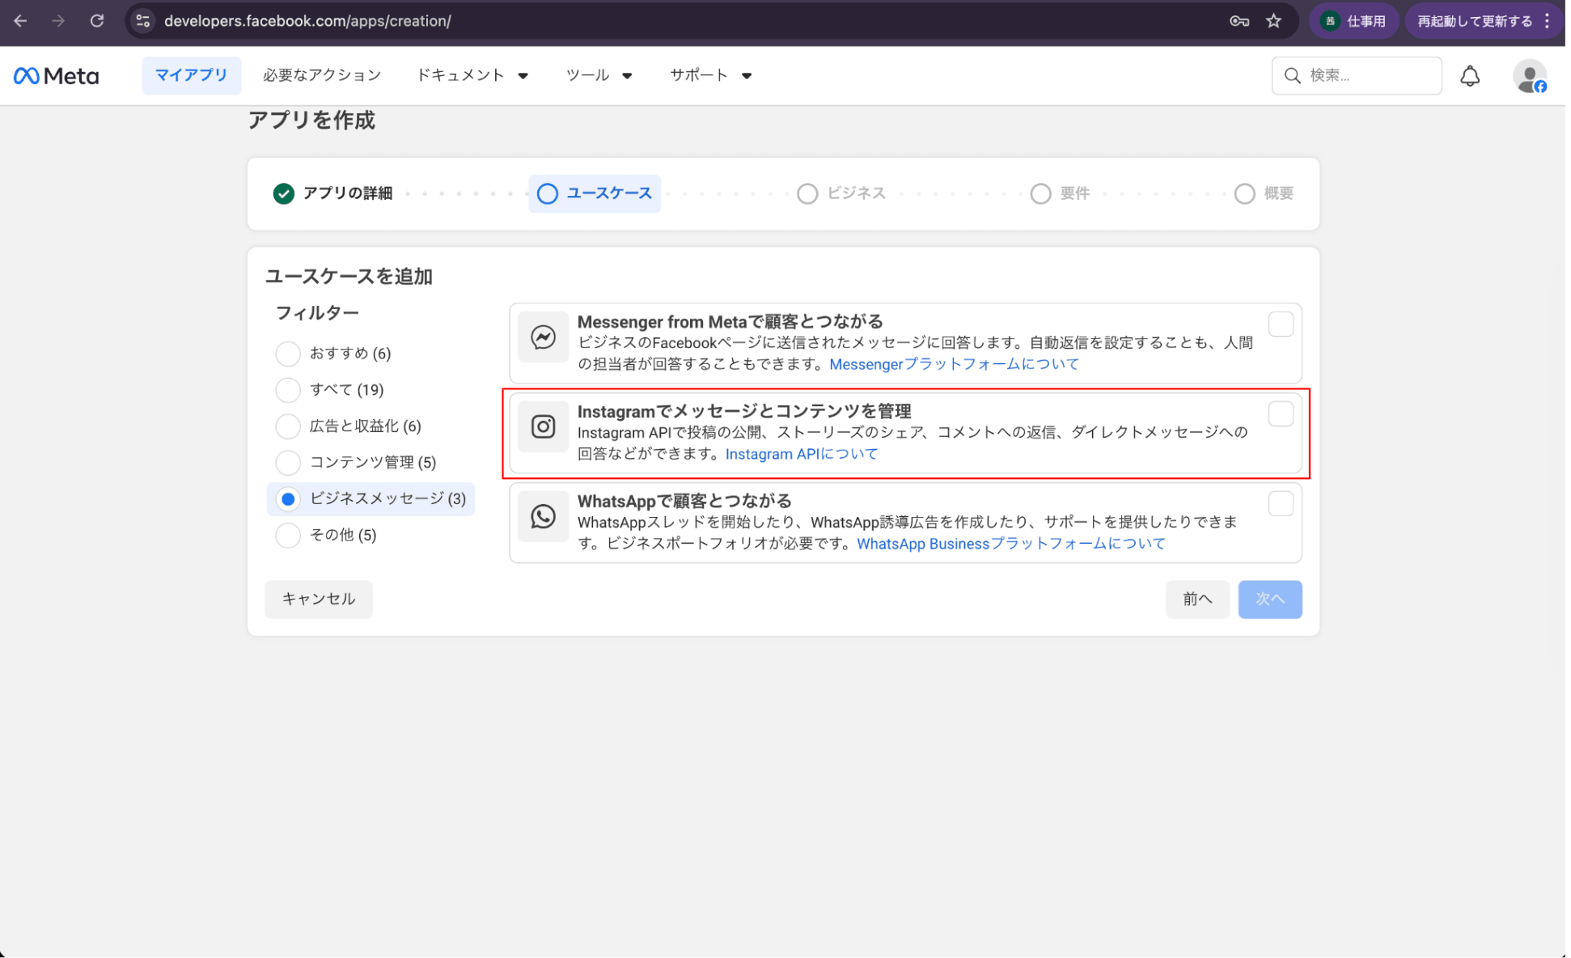Image resolution: width=1571 pixels, height=958 pixels.
Task: Open the Instagram APIについて link
Action: pyautogui.click(x=803, y=455)
